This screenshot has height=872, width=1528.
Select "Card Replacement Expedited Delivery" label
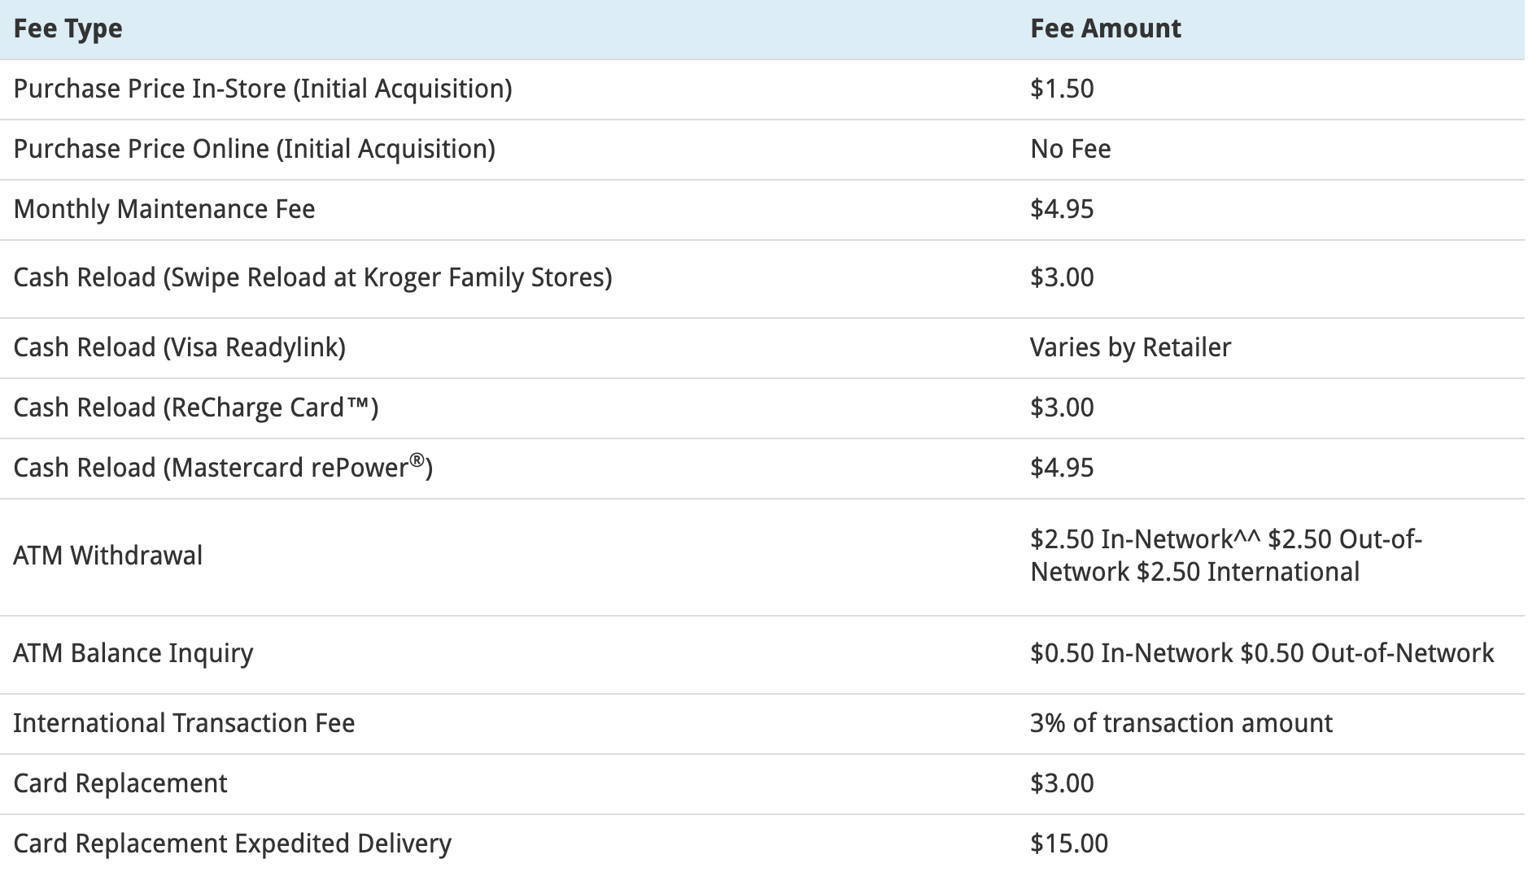pos(232,844)
